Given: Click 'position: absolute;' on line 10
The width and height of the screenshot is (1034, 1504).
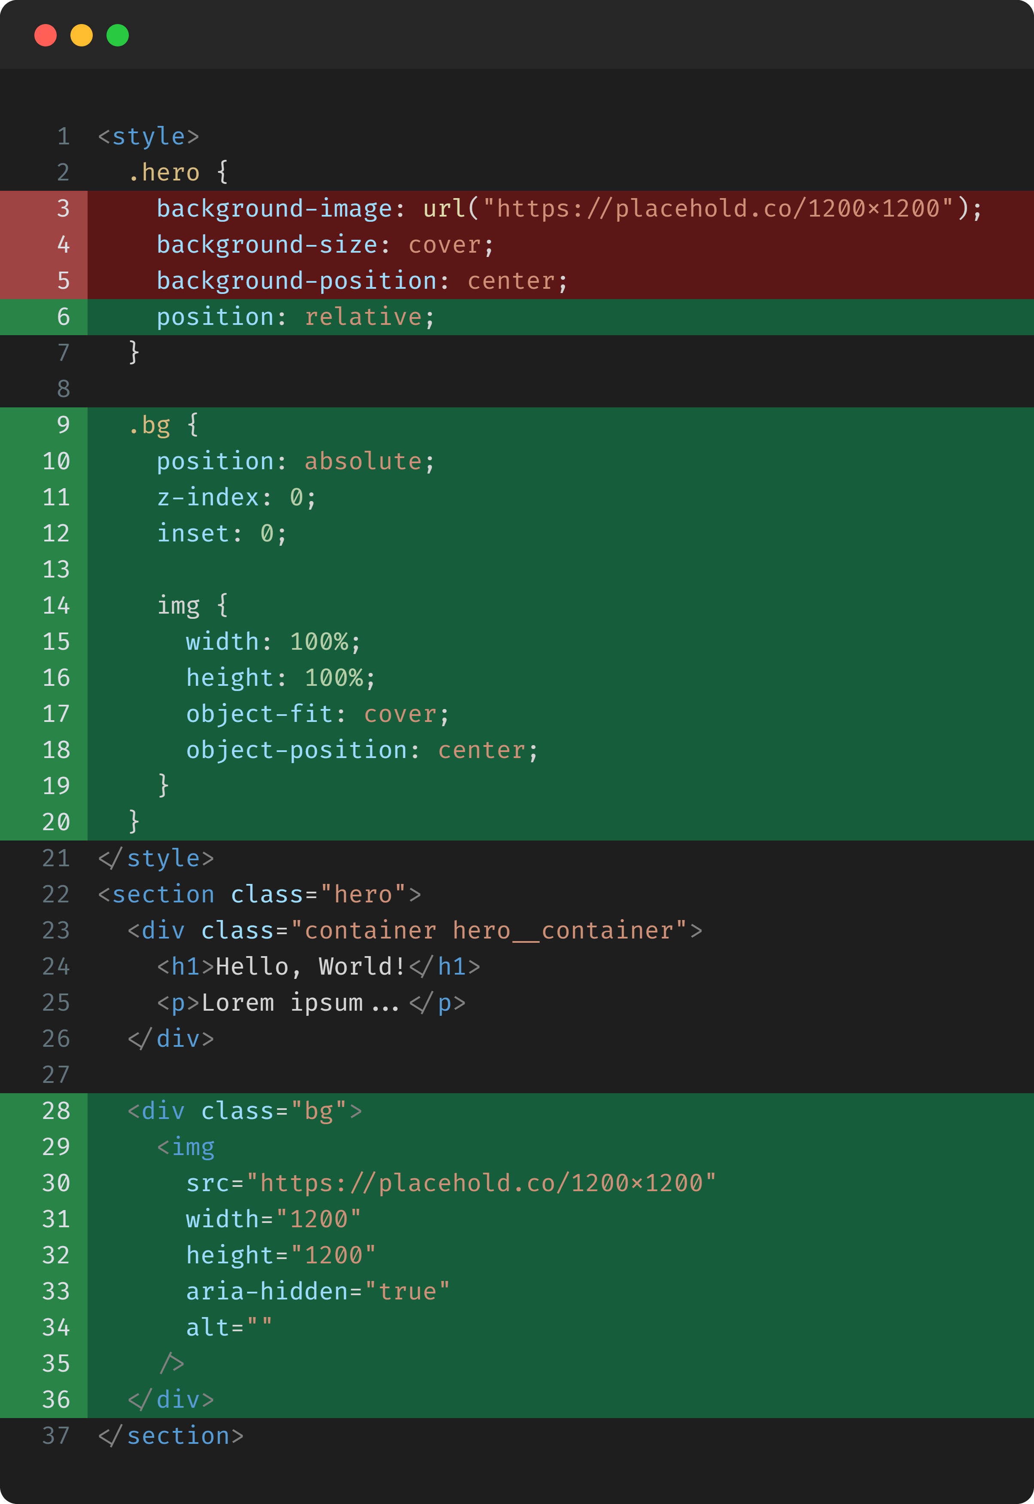Looking at the screenshot, I should tap(295, 462).
